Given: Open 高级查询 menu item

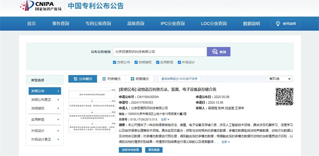Looking at the screenshot, I should tap(136, 24).
